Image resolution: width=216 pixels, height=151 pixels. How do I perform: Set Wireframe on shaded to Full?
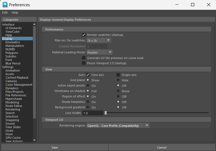click(x=88, y=91)
